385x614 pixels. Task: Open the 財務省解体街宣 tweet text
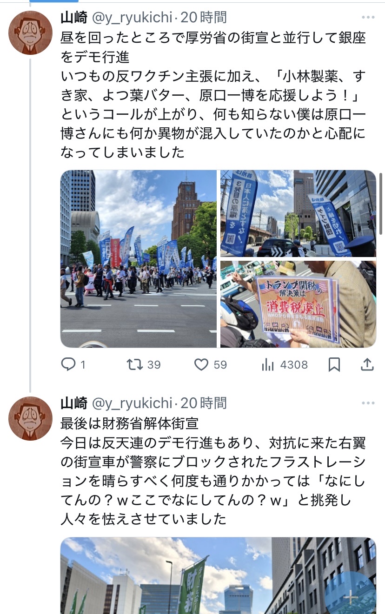click(x=213, y=471)
